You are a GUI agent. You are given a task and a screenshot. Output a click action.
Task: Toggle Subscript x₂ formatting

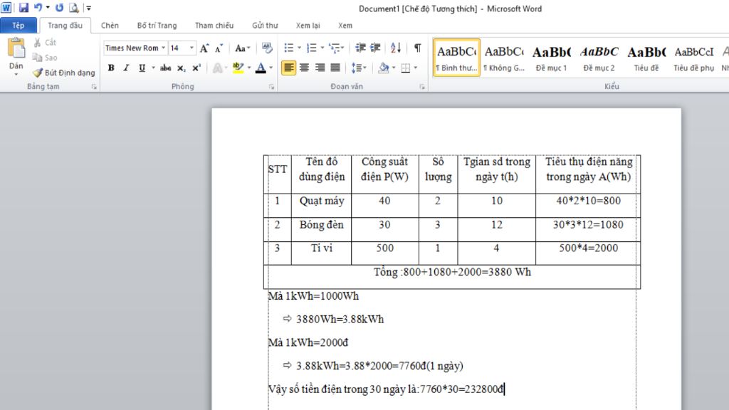coord(182,68)
